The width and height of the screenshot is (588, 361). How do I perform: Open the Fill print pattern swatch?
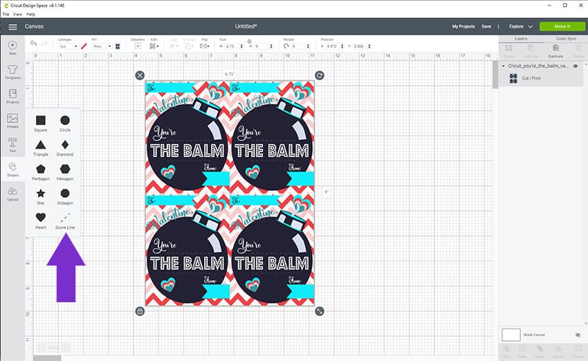[118, 46]
